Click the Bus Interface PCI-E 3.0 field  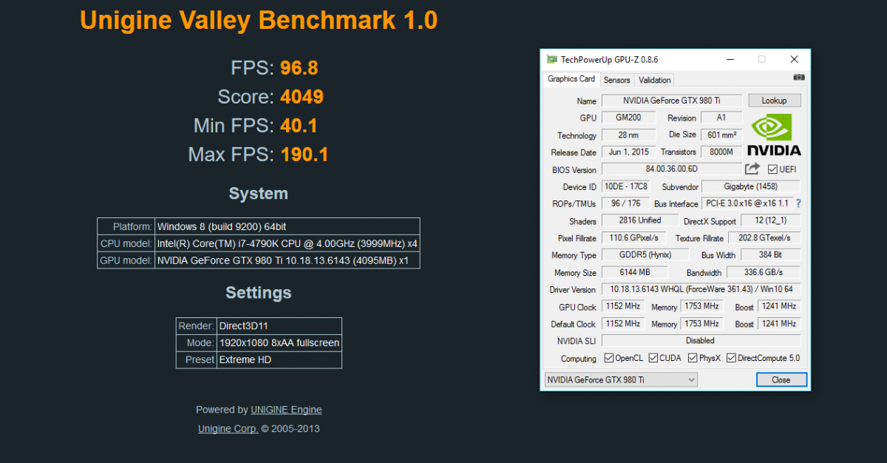click(747, 203)
